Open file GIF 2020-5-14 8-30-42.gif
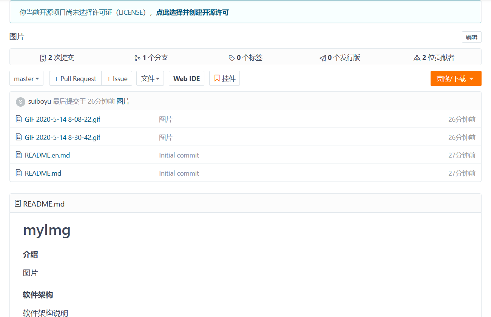This screenshot has width=491, height=317. (x=62, y=138)
